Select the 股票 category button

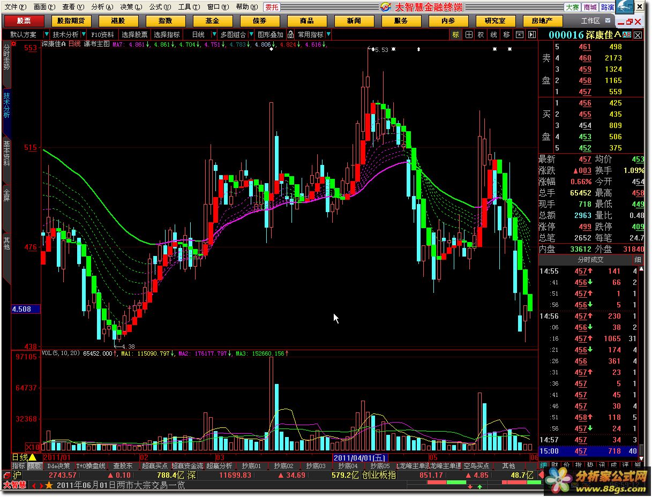[x=24, y=21]
